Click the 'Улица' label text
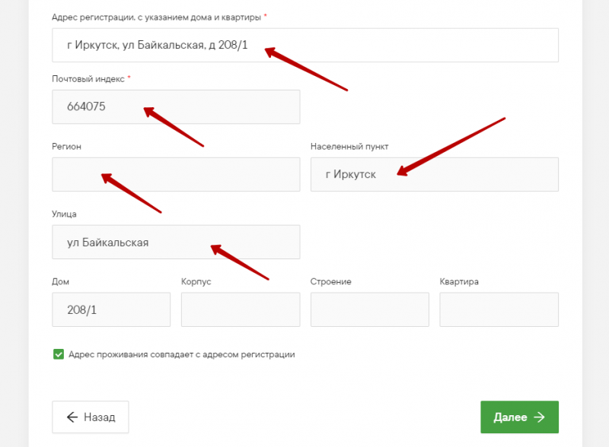 [x=64, y=214]
